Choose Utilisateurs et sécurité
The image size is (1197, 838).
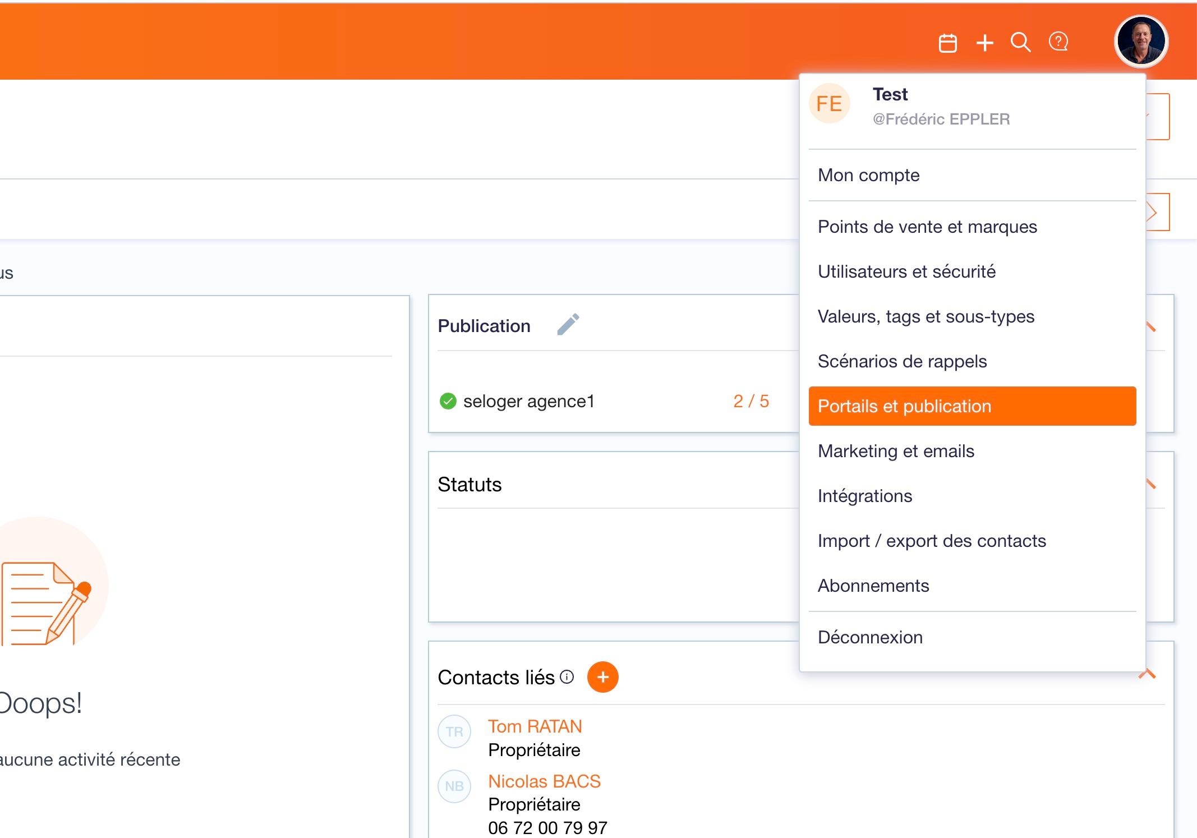906,271
